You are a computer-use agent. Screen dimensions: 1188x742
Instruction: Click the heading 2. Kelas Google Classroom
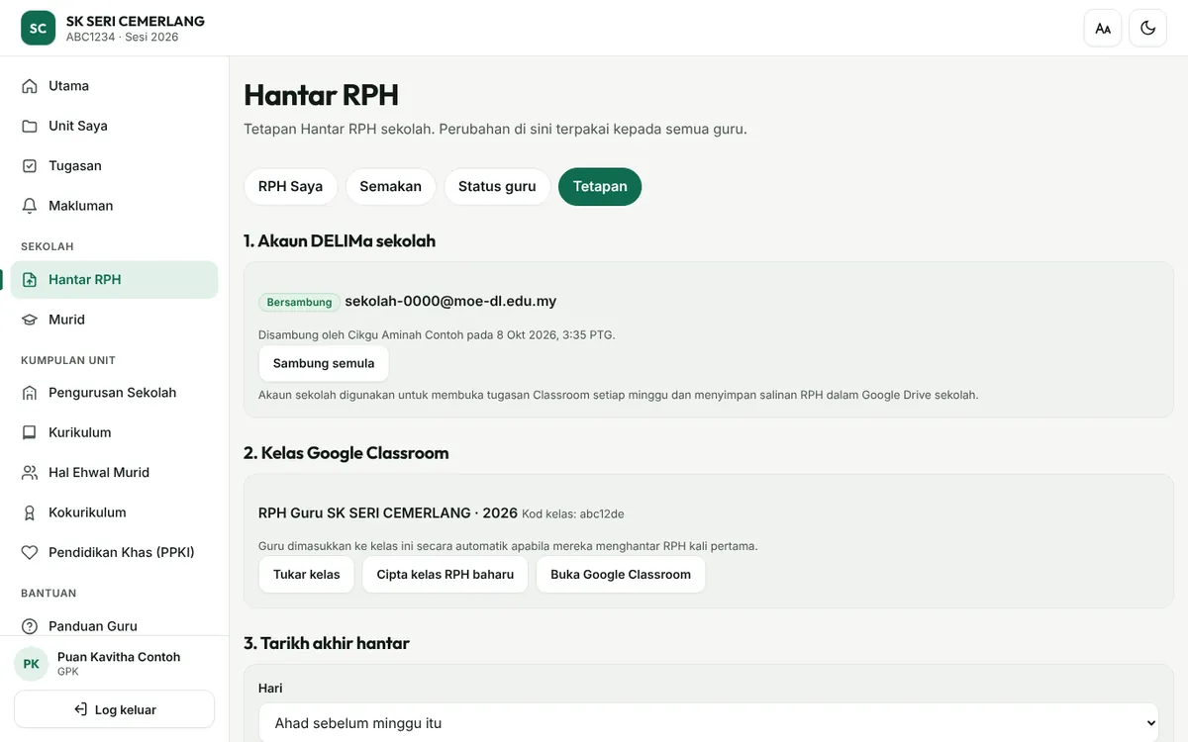346,453
